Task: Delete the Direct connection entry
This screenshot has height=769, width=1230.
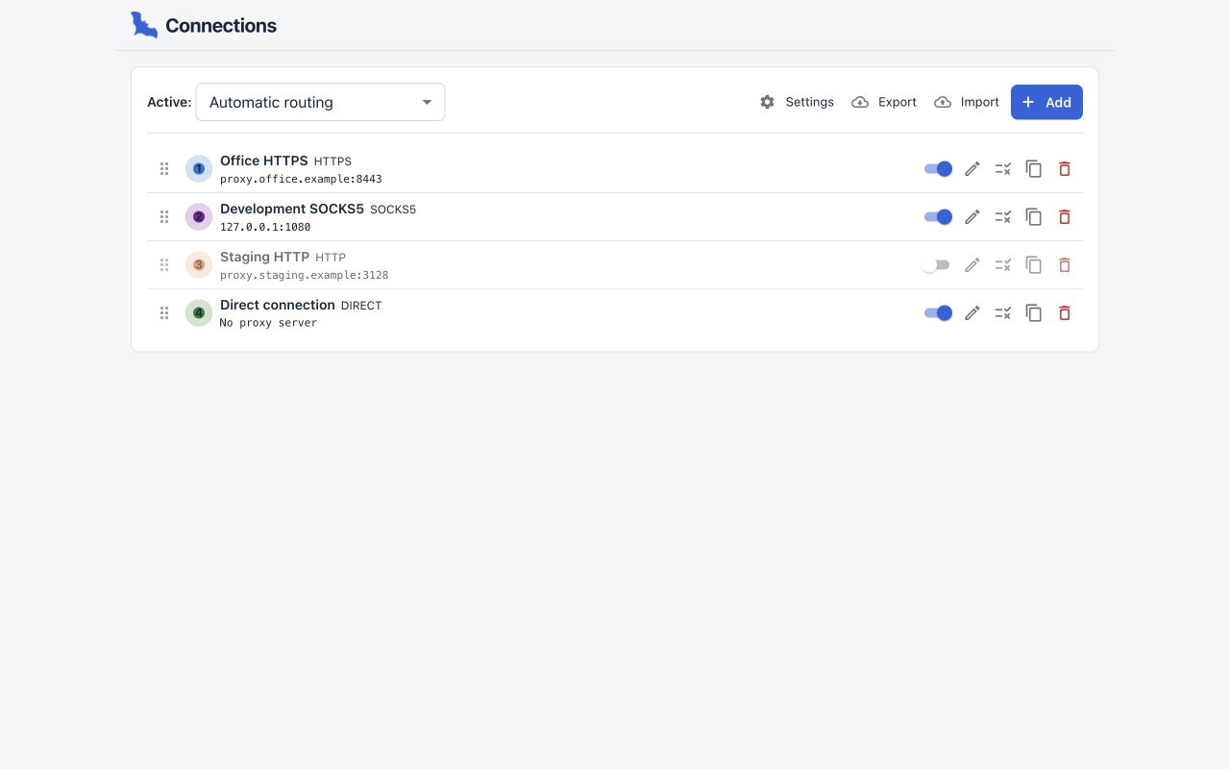Action: (x=1065, y=313)
